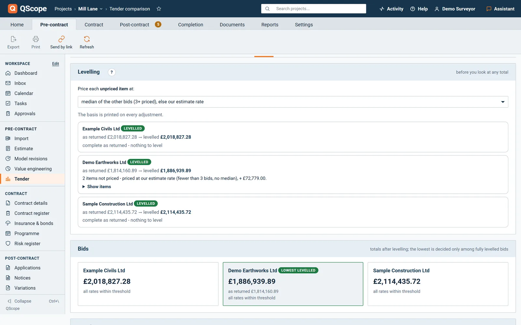Open Calendar in the sidebar
This screenshot has width=521, height=325.
click(33, 93)
